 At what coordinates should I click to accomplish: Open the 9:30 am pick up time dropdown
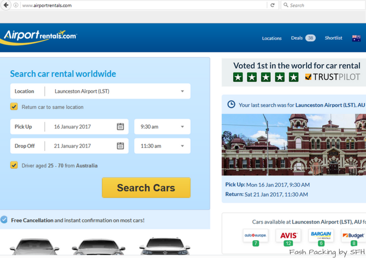pyautogui.click(x=162, y=127)
